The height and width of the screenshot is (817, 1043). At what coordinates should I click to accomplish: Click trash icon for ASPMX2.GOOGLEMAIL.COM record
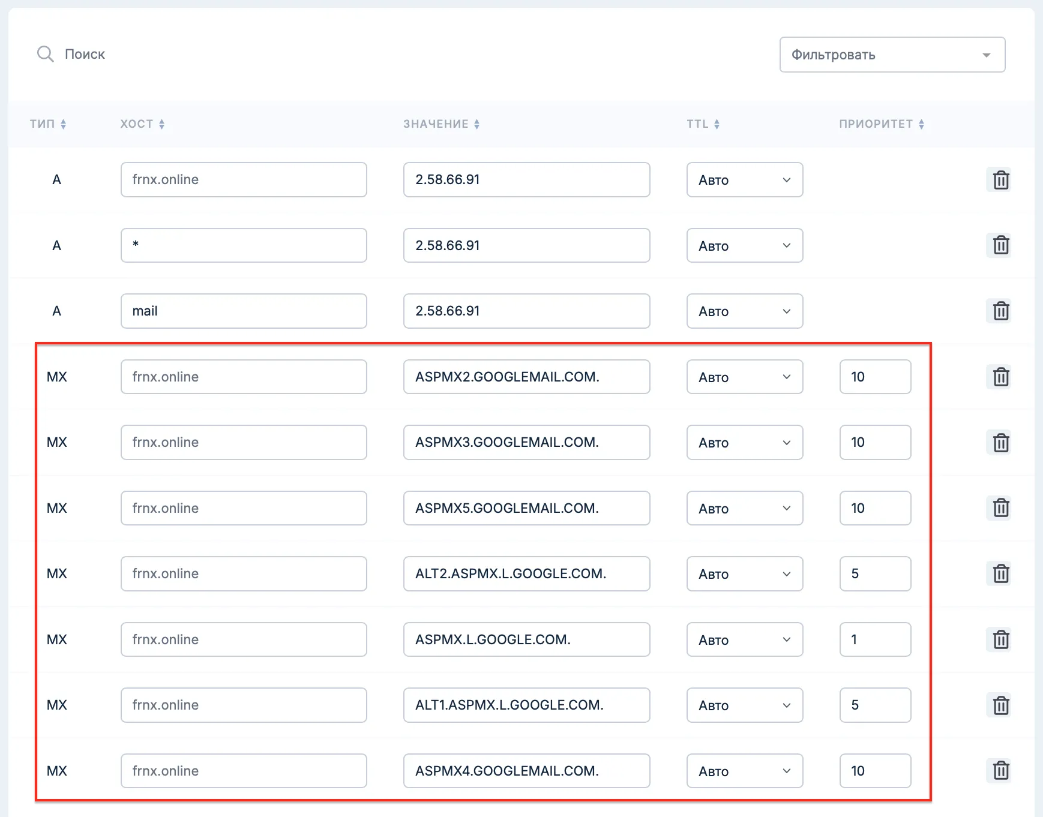tap(1000, 377)
